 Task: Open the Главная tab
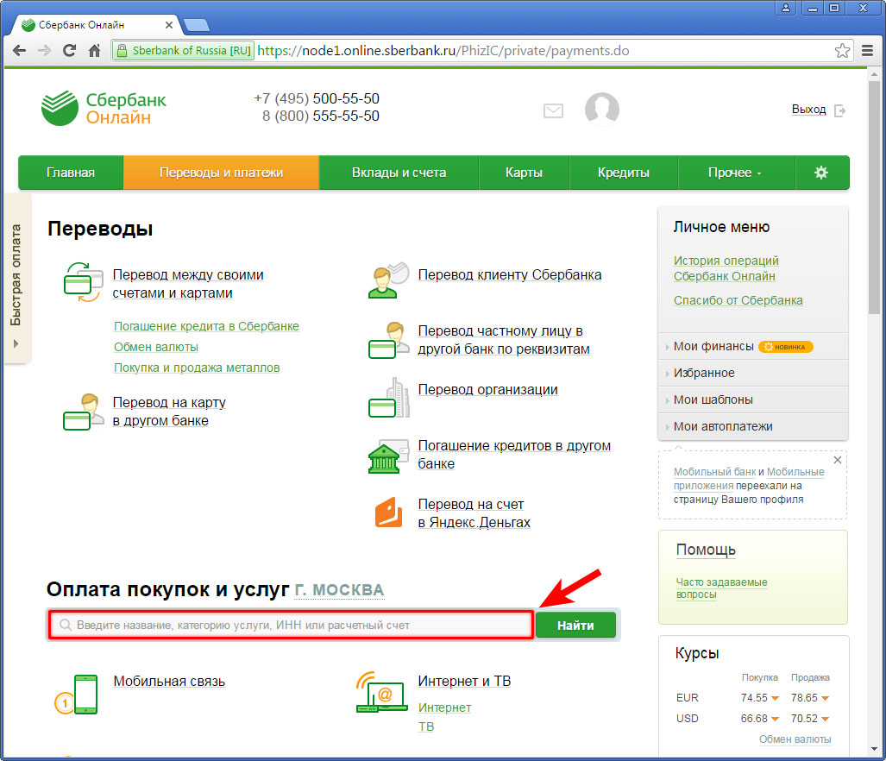[x=71, y=173]
